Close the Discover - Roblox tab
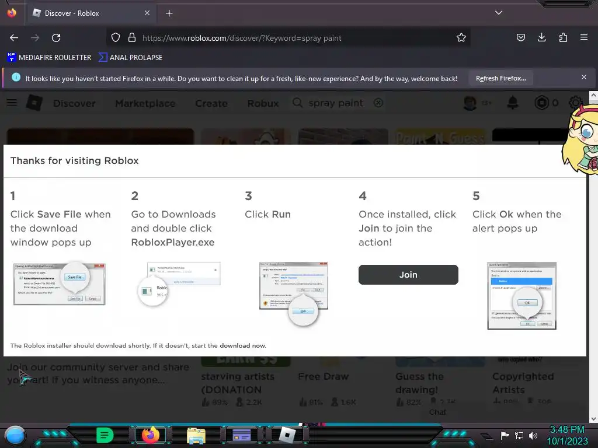The image size is (598, 448). [147, 13]
